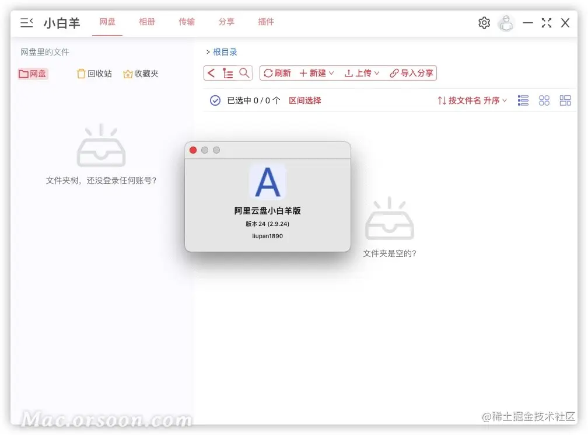Switch to the 相册 tab
Image resolution: width=588 pixels, height=435 pixels.
tap(147, 22)
